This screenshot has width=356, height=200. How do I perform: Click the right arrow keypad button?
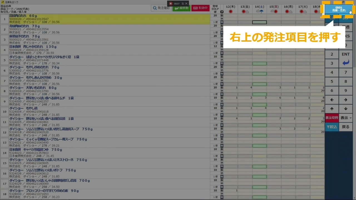tap(346, 100)
